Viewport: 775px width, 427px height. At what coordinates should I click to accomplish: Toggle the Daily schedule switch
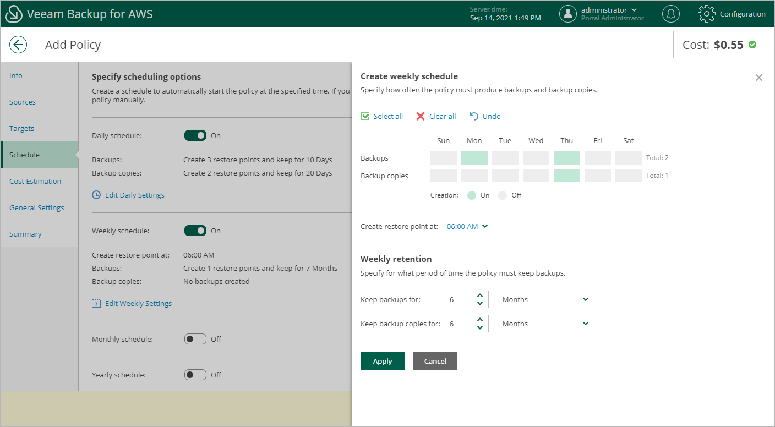195,135
